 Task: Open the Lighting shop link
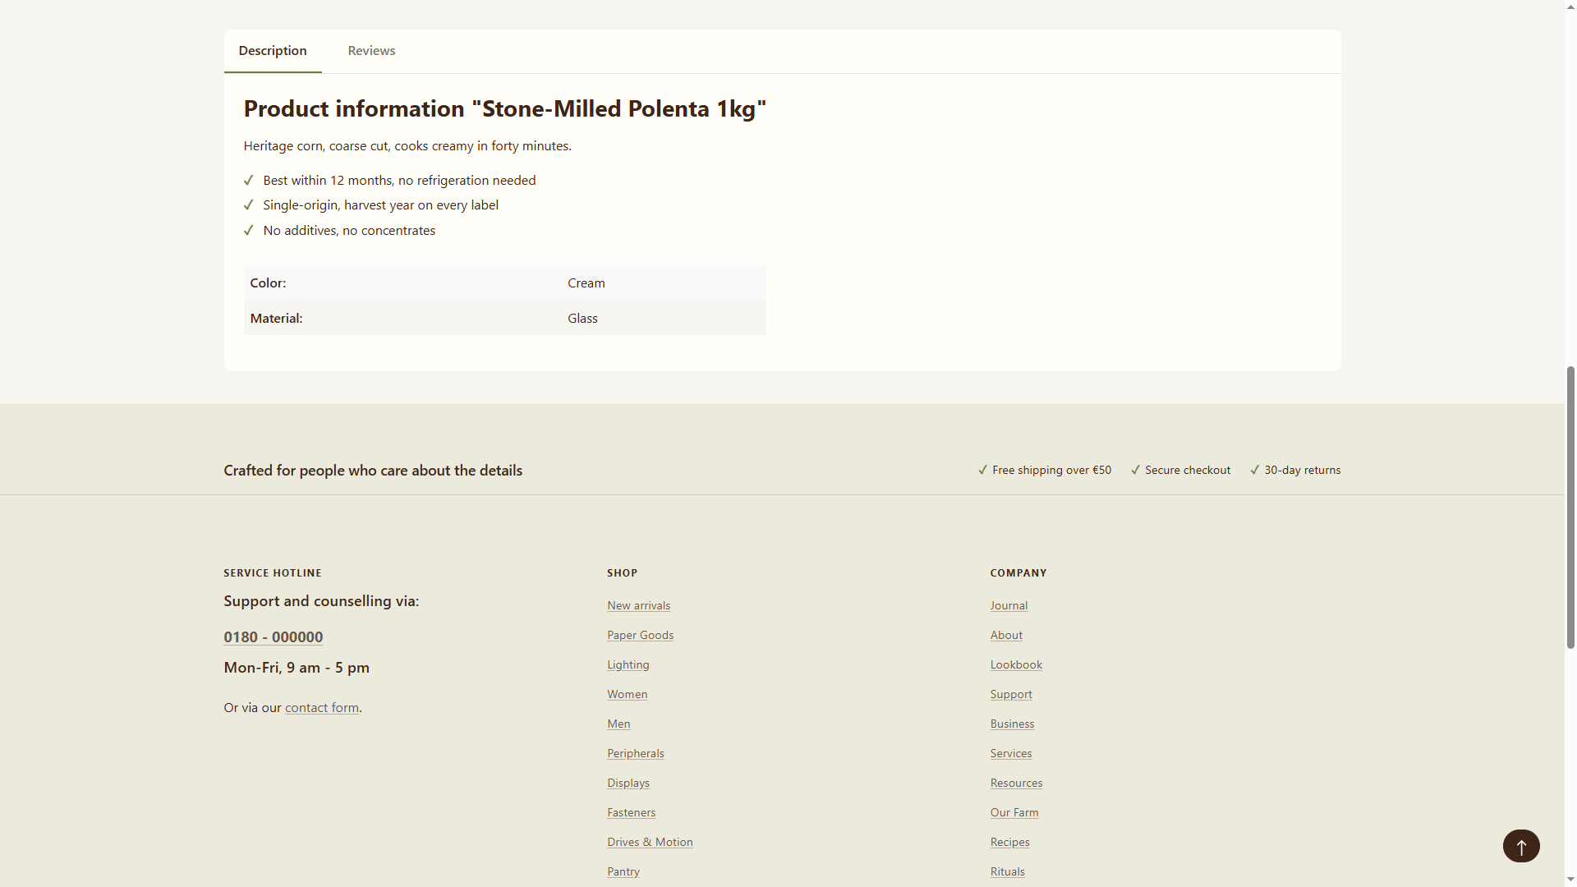(628, 665)
